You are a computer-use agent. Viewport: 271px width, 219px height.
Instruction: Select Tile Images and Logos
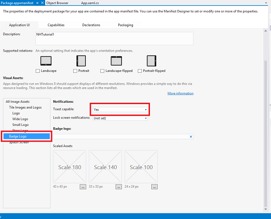pos(25,108)
